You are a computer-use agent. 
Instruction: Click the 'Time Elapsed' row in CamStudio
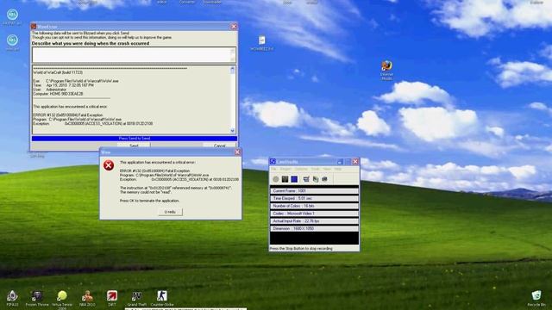point(314,199)
